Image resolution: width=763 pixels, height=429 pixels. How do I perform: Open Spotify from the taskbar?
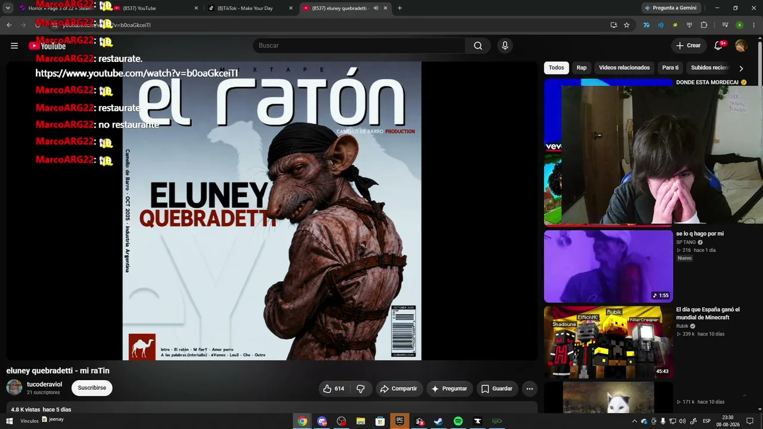tap(458, 421)
